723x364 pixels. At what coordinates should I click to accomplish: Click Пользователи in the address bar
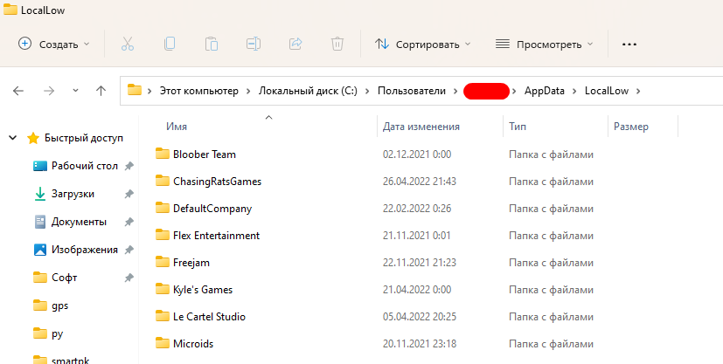[x=412, y=91]
